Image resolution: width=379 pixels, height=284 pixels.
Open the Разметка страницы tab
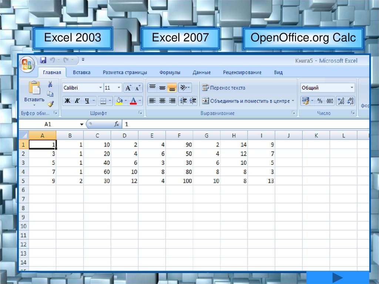(x=125, y=72)
